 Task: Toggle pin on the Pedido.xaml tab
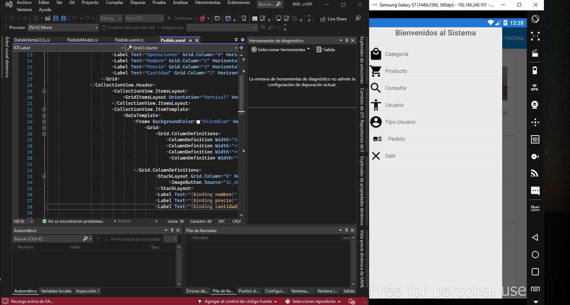point(190,40)
